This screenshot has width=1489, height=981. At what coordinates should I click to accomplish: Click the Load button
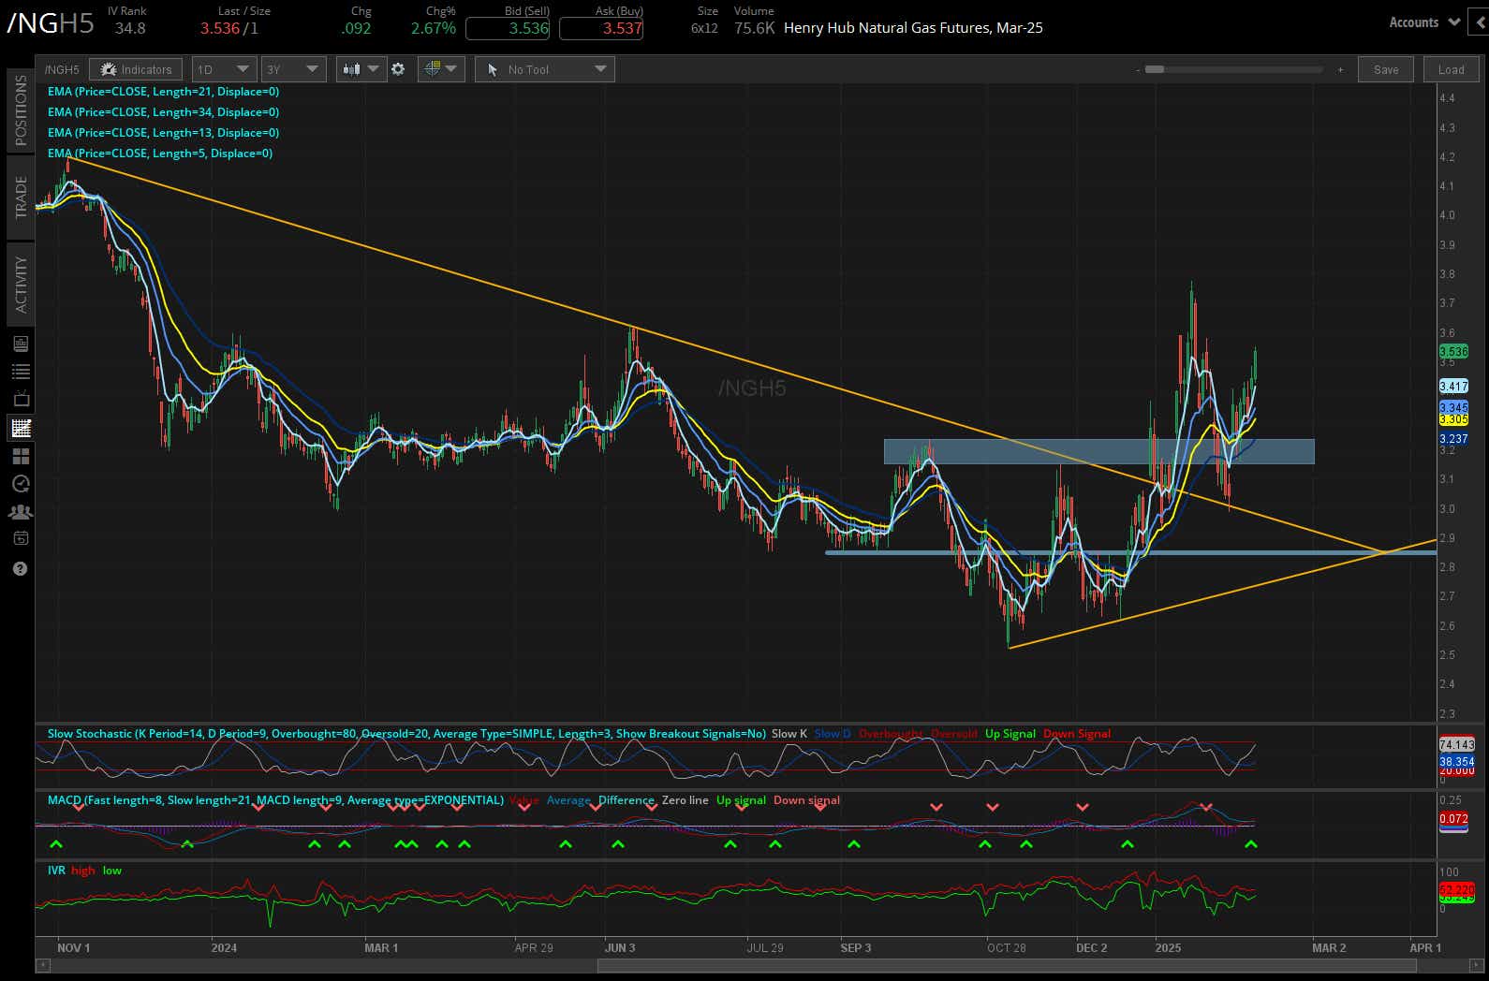1451,69
